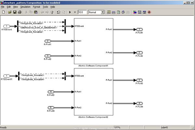Select the P-Port3 outport block
The height and width of the screenshot is (130, 195).
139,80
